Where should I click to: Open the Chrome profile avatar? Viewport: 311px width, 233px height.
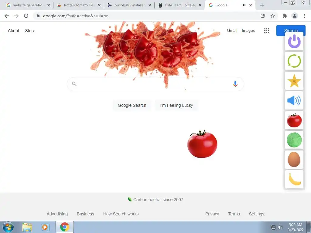[x=295, y=16]
